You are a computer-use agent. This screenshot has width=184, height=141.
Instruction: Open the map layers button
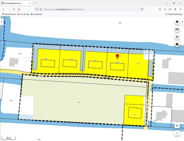tap(177, 22)
